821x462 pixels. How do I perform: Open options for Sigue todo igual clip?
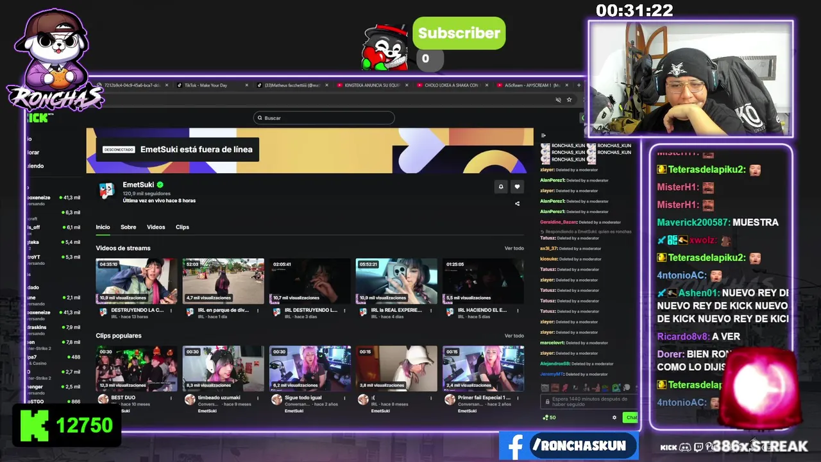pos(344,398)
